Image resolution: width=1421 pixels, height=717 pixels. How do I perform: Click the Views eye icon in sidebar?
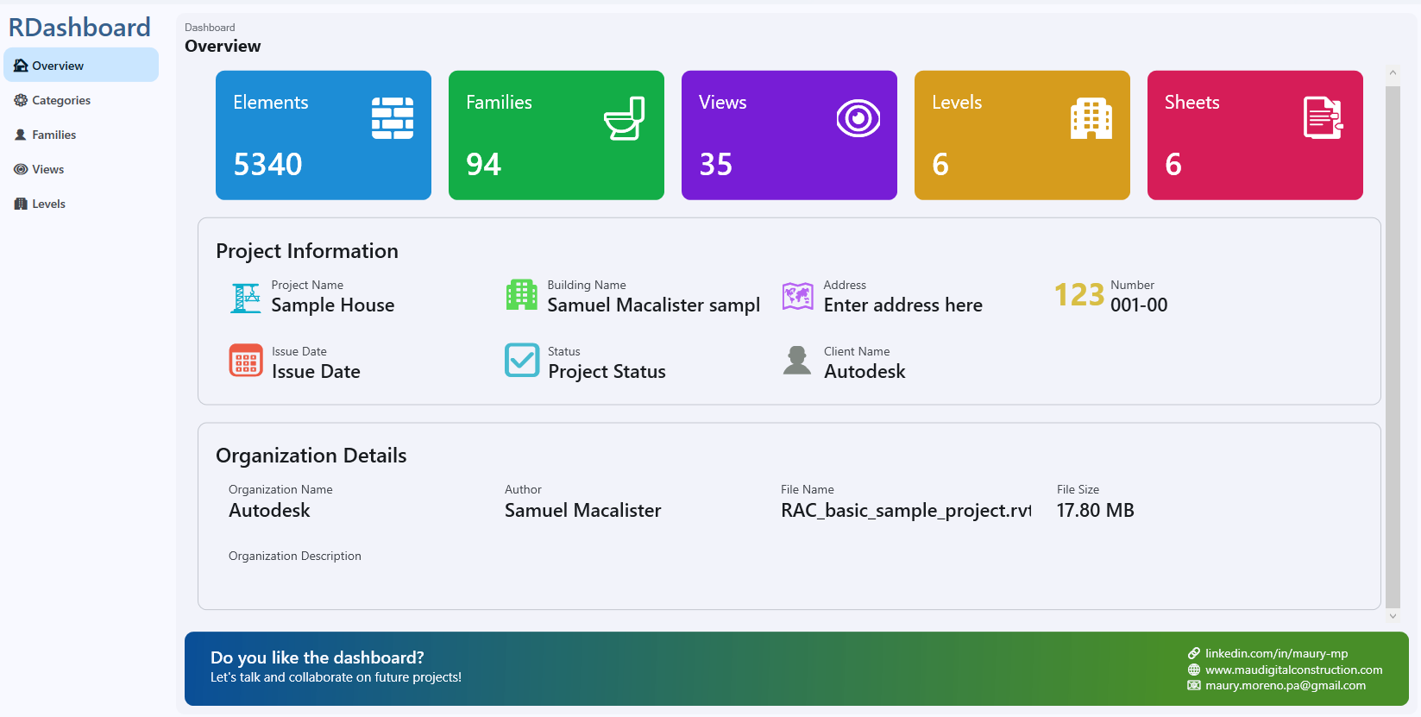point(21,169)
